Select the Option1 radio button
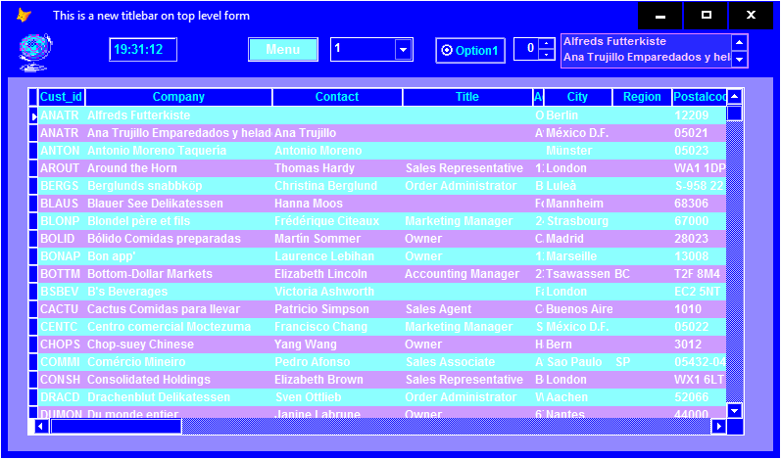 470,50
